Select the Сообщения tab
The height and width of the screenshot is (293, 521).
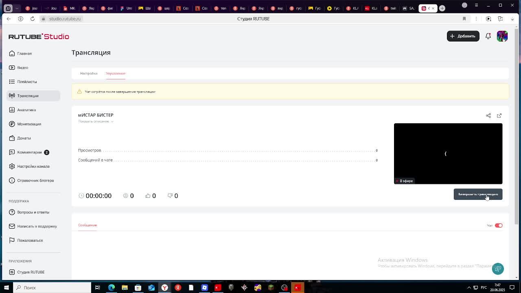pos(87,225)
